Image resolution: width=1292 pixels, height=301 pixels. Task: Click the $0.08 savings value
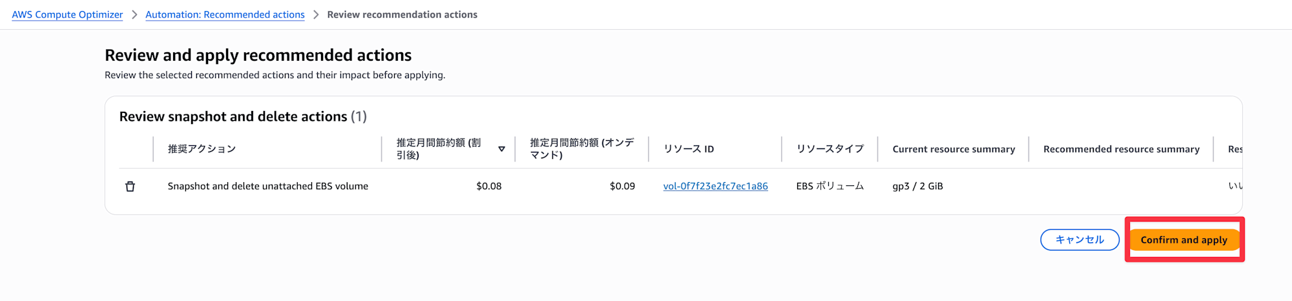click(x=488, y=186)
